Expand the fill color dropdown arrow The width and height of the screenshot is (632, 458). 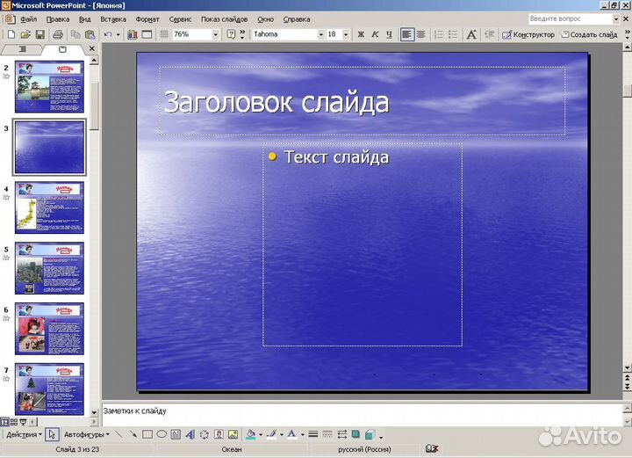tap(261, 434)
